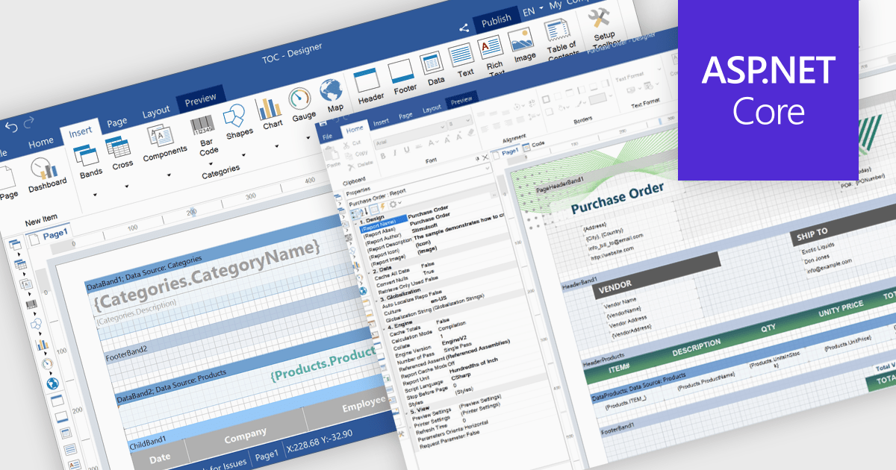The image size is (896, 470).
Task: Pick the Shapes component icon
Action: tap(237, 122)
